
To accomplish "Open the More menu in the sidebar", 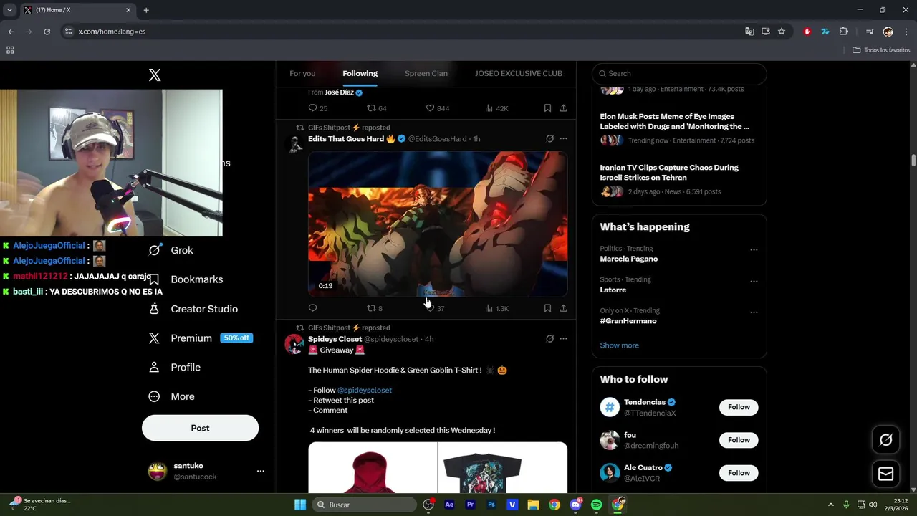I will click(x=171, y=396).
